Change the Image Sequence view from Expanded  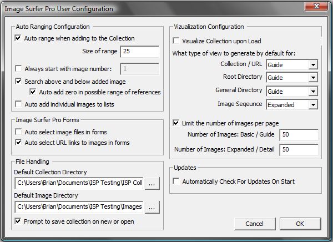pyautogui.click(x=292, y=105)
